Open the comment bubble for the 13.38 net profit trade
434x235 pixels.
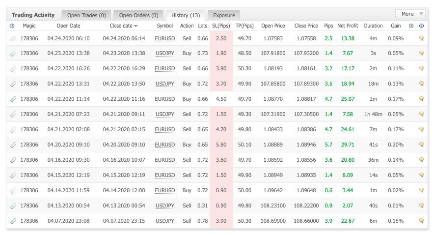click(x=421, y=38)
